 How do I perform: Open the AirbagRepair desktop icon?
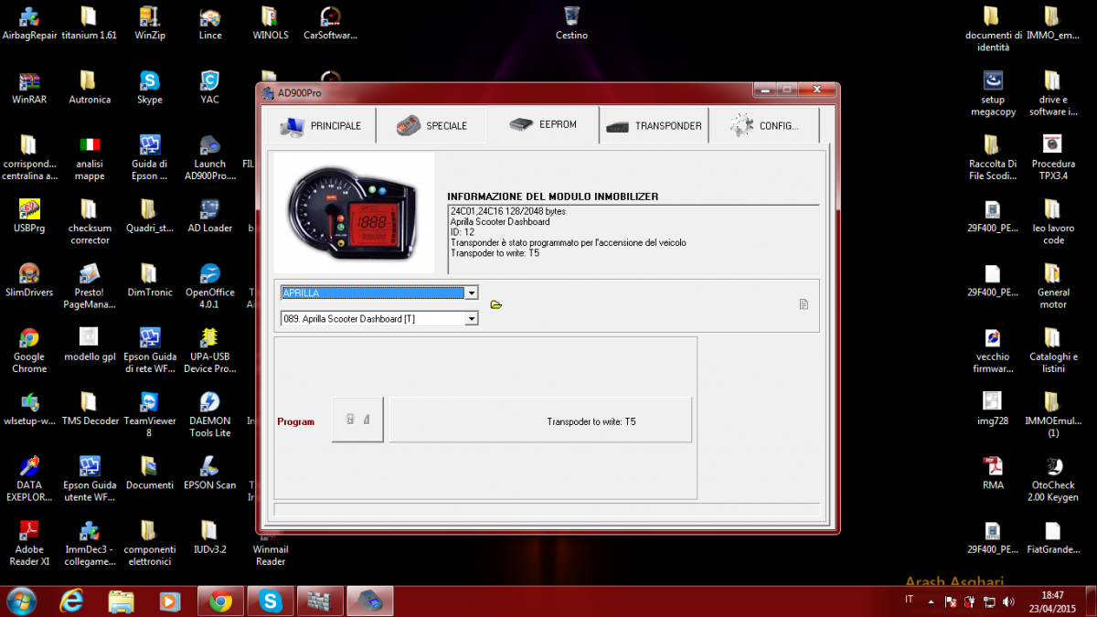[x=28, y=23]
